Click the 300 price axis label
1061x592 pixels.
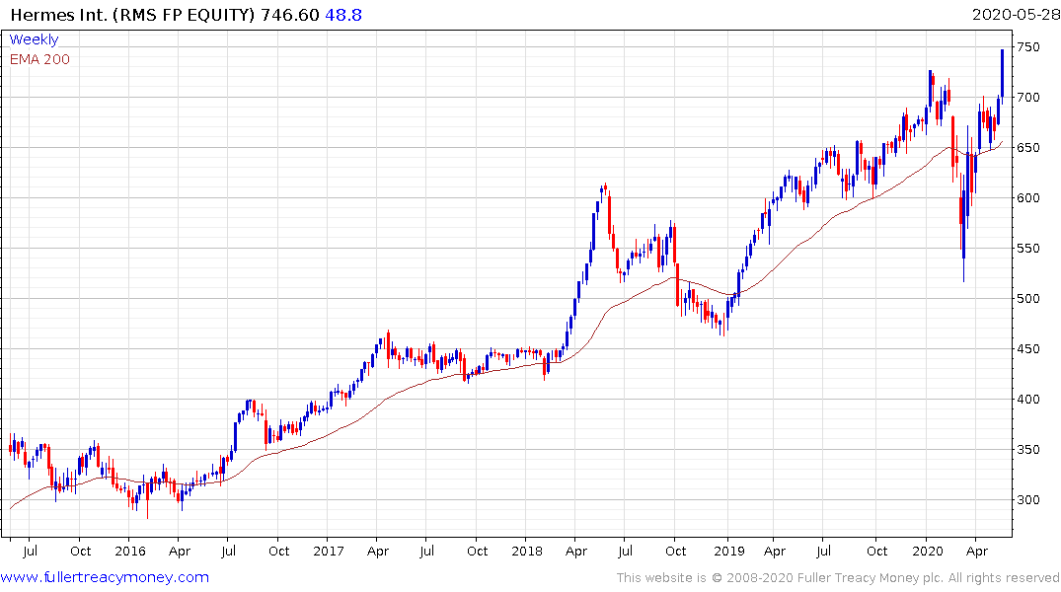tap(1027, 500)
